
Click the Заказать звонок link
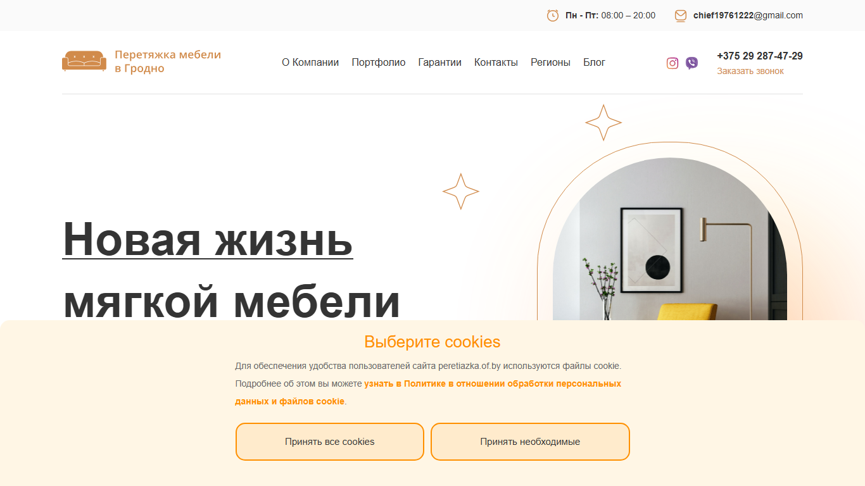[750, 71]
